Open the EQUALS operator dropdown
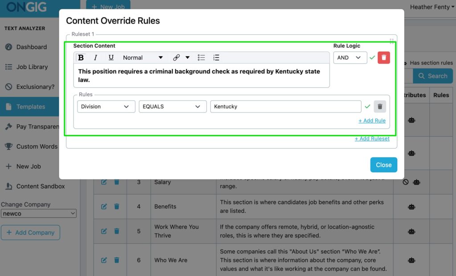The height and width of the screenshot is (276, 456). (172, 106)
